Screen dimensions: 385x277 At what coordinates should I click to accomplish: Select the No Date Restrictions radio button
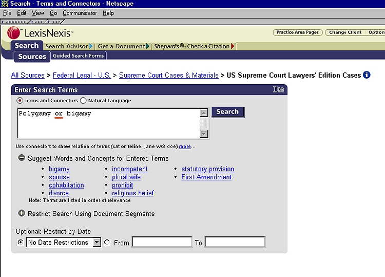click(x=21, y=243)
